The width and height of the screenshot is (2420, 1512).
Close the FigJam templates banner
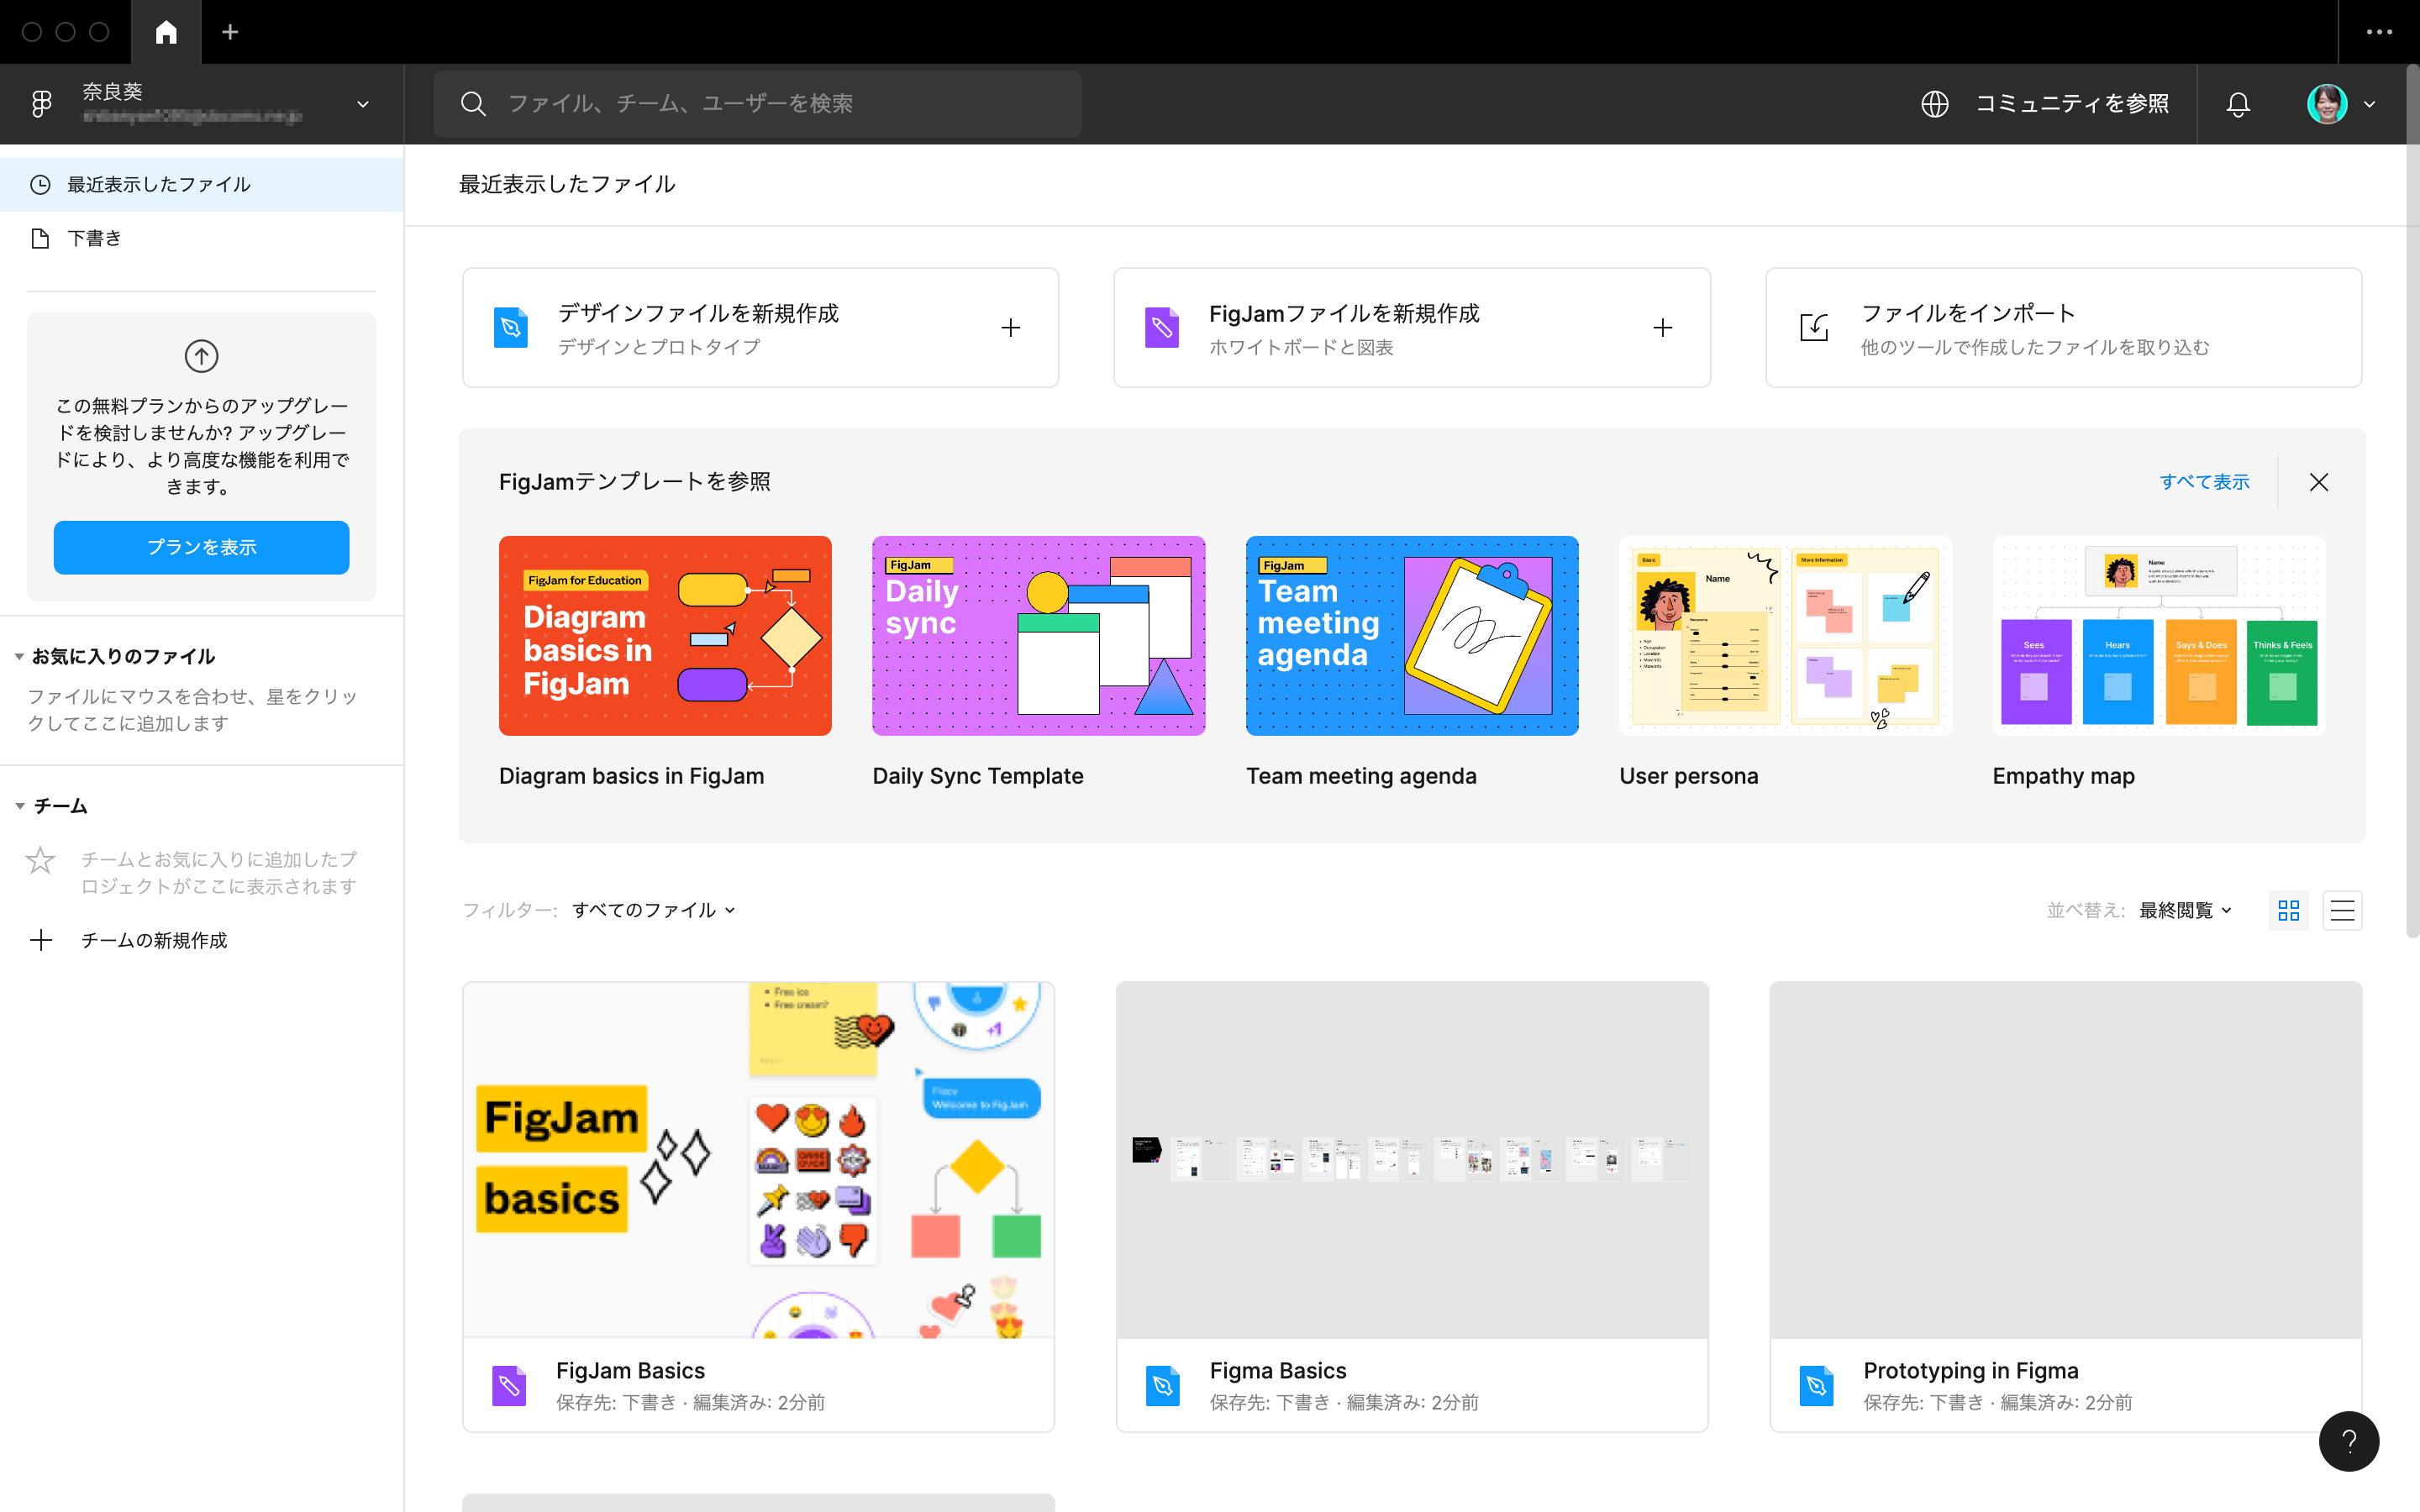[2319, 482]
